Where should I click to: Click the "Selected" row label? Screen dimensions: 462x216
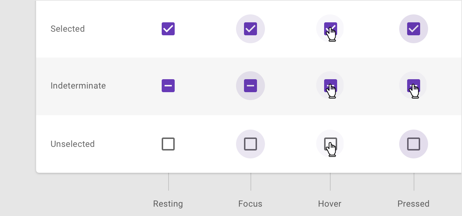click(67, 29)
